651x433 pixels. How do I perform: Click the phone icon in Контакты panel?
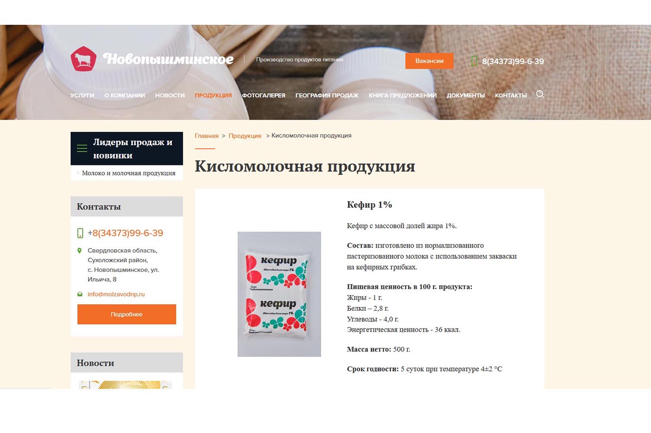coord(80,233)
